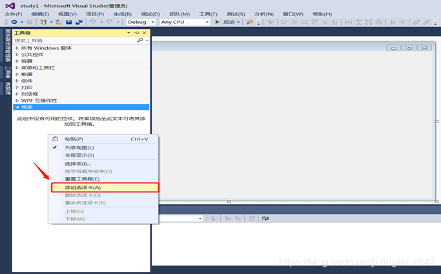
Task: Open the 调试(D) menu
Action: (150, 14)
